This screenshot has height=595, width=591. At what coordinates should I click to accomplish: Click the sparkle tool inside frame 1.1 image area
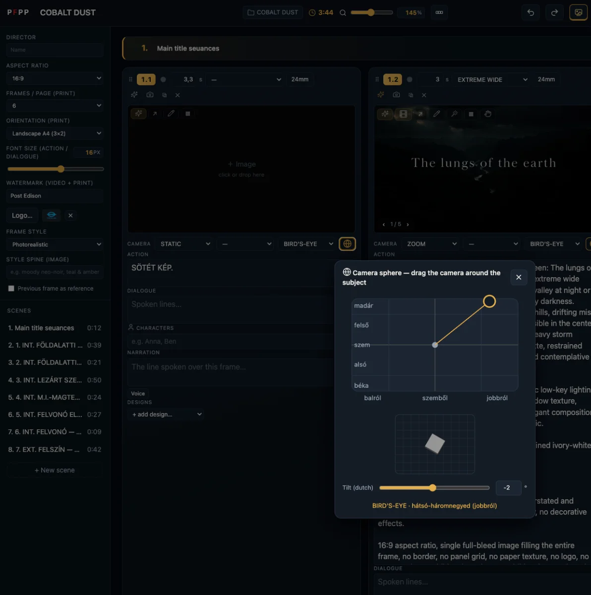138,114
